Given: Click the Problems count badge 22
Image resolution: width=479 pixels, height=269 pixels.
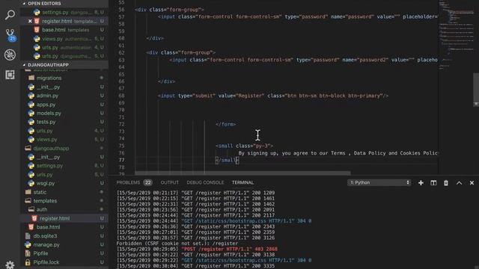Looking at the screenshot, I should coord(148,182).
